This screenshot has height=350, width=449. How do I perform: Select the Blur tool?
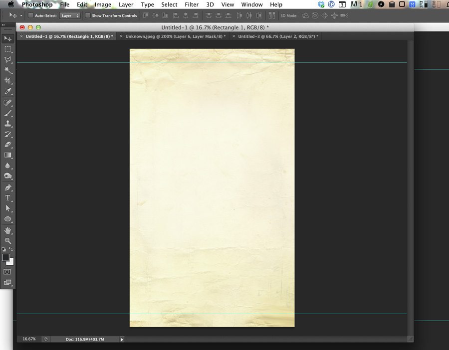pos(7,166)
